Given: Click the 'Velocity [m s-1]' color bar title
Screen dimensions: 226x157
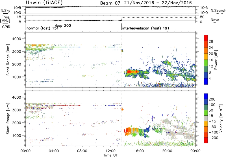Looking at the screenshot, I should tap(221, 118).
